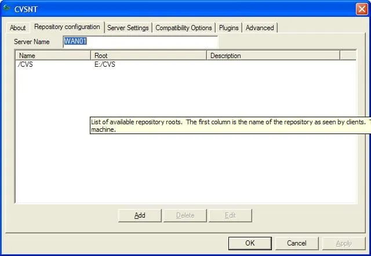Switch to the Server Settings tab
Screen dimensions: 371x256
pos(128,28)
